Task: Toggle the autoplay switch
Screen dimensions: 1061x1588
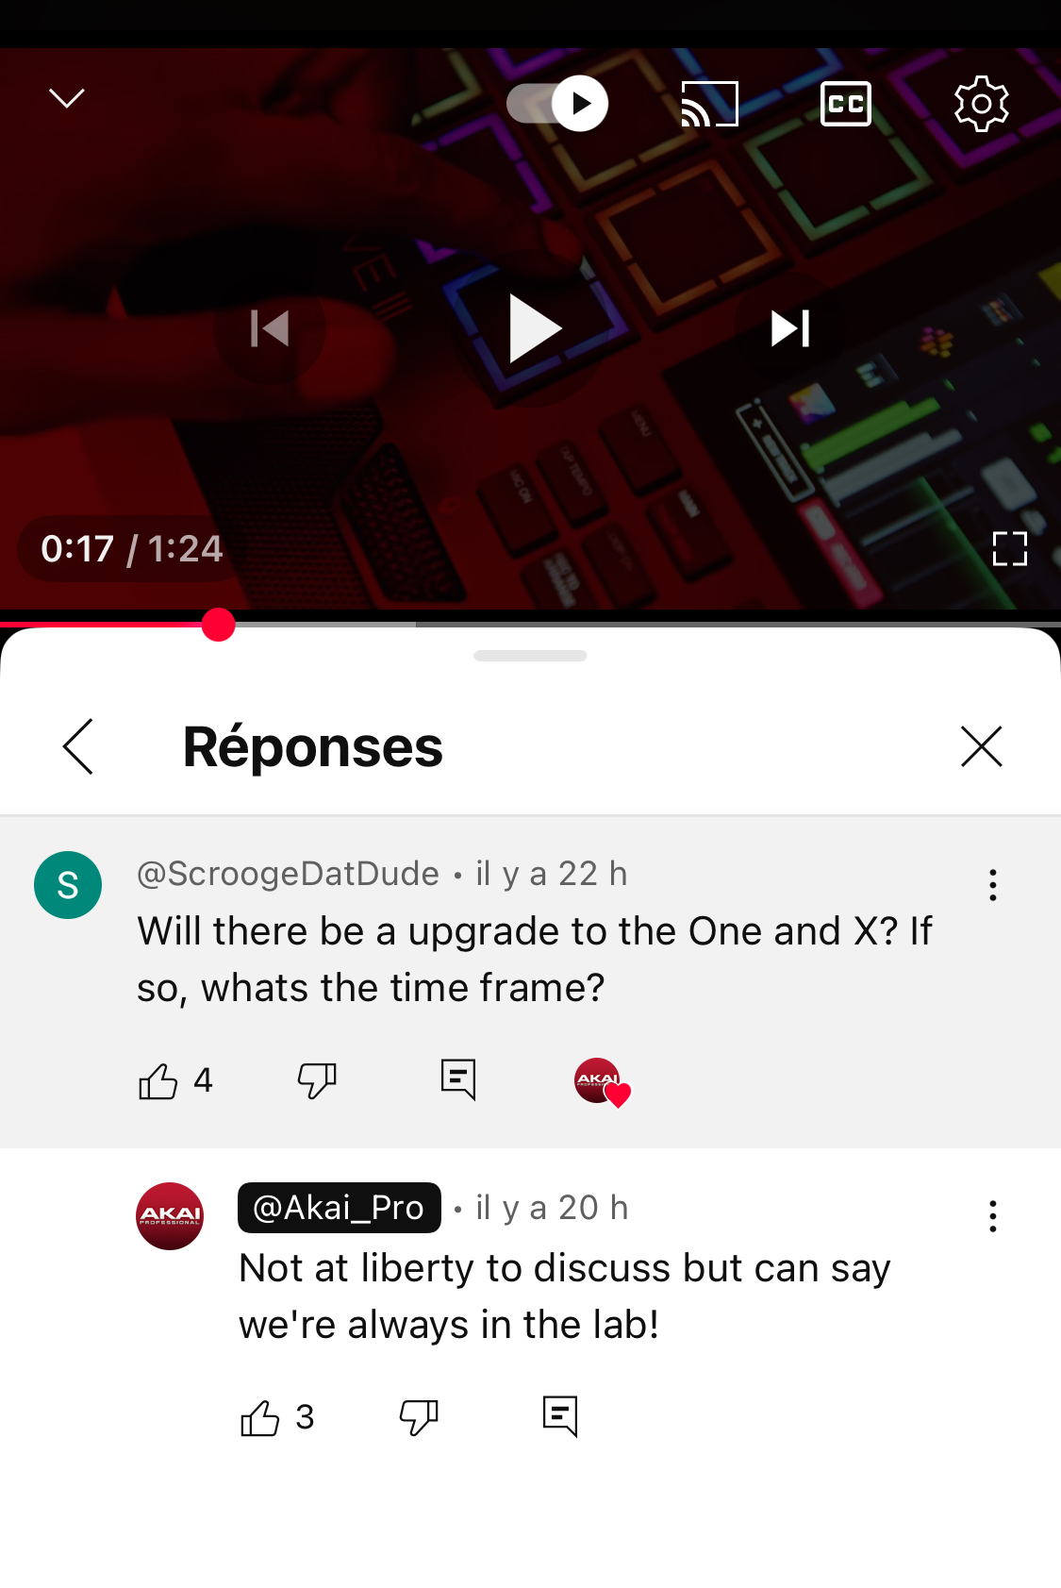Action: click(x=557, y=104)
